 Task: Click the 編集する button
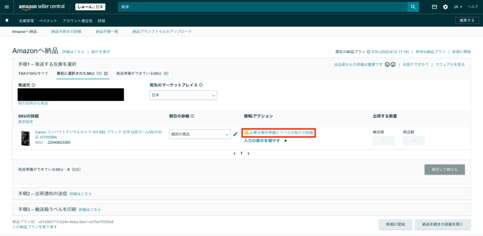pyautogui.click(x=467, y=20)
